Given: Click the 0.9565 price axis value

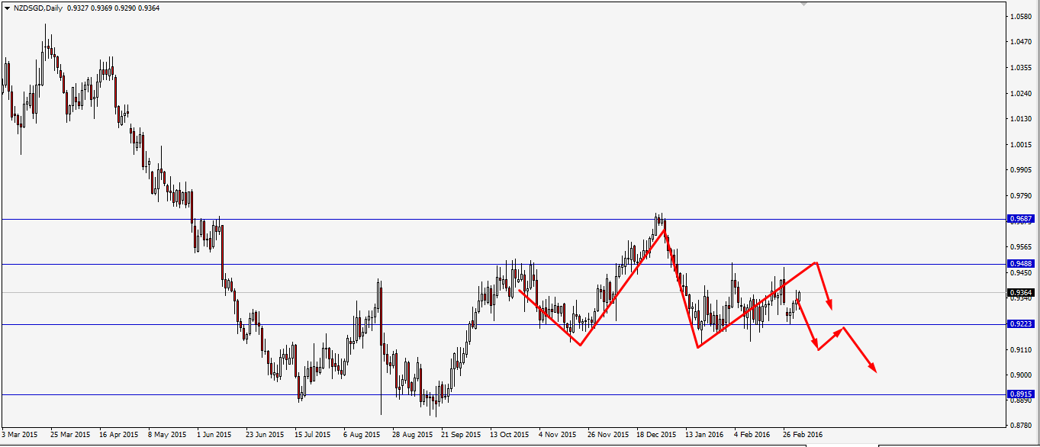Looking at the screenshot, I should click(x=1021, y=247).
